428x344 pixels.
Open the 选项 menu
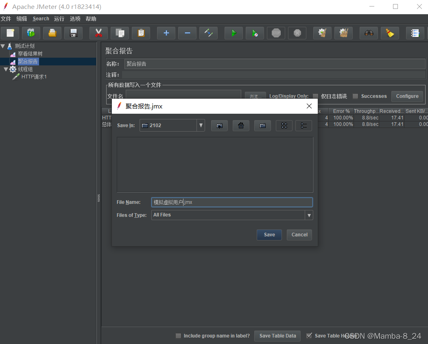point(75,19)
